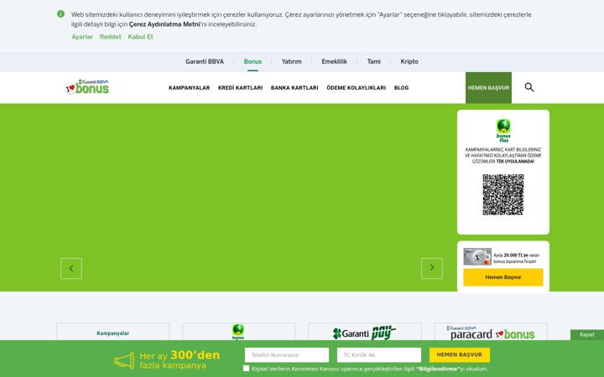Screen dimensions: 604x377
Task: Open the Emeklilik tab
Action: 335,61
